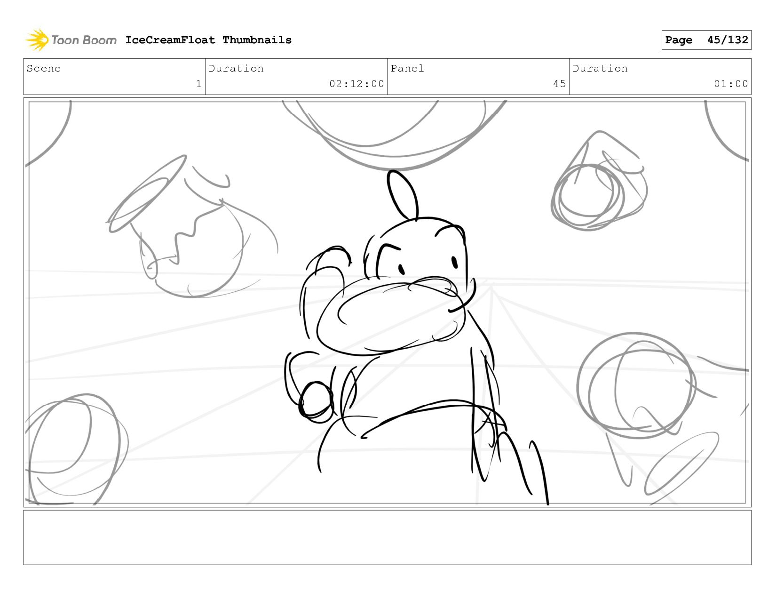Select the scene number '1' value
Screen dimensions: 776x600
point(199,84)
